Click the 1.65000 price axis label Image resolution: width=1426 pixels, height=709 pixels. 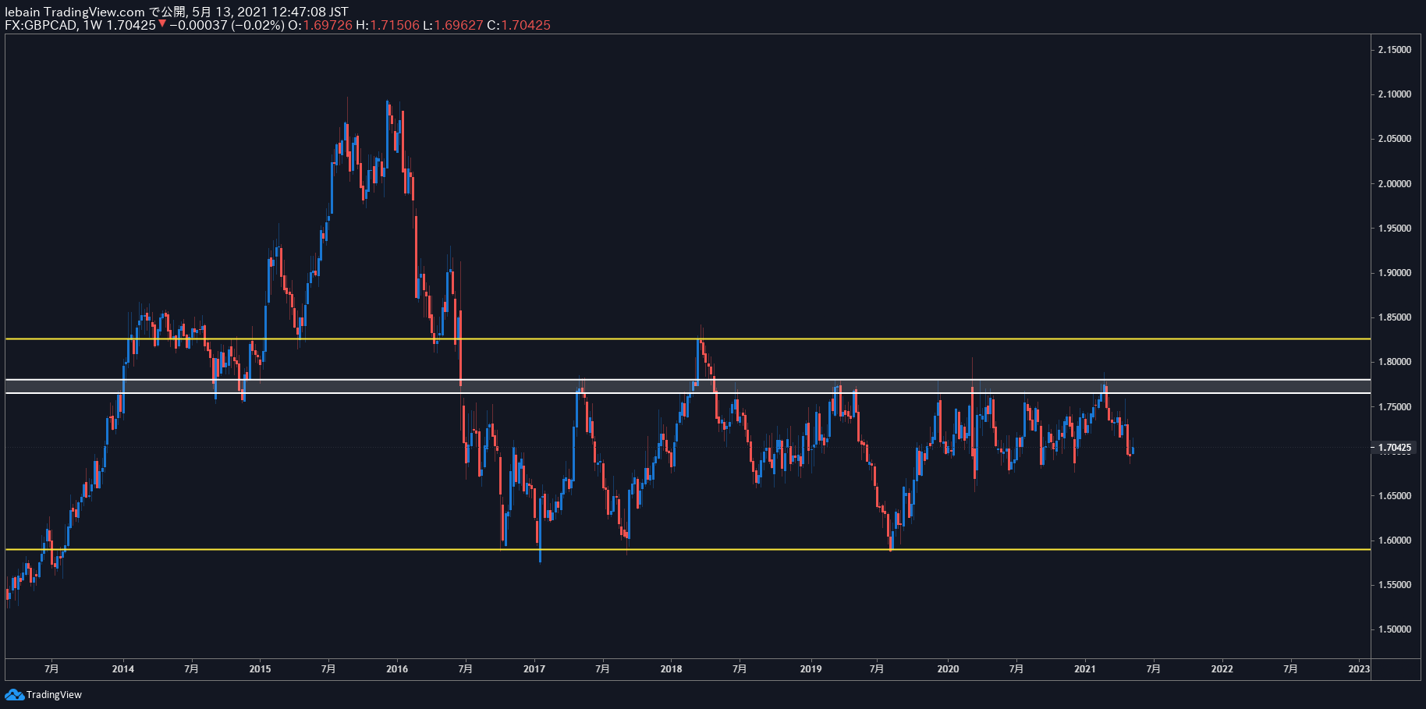click(x=1394, y=496)
